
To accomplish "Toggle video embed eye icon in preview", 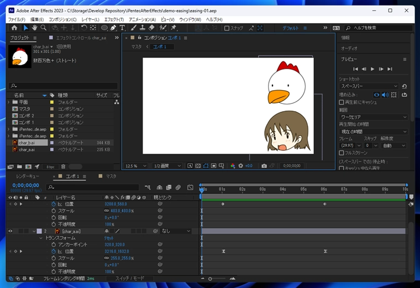I will (376, 95).
